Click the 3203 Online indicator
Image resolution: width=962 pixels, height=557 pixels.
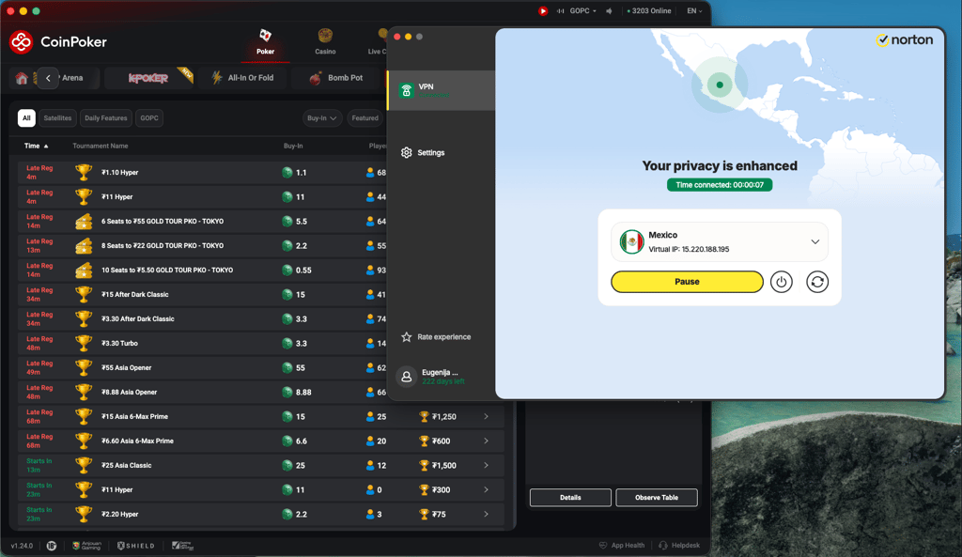[x=648, y=10]
